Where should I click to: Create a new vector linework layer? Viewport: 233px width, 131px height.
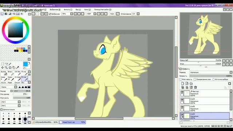187,83
